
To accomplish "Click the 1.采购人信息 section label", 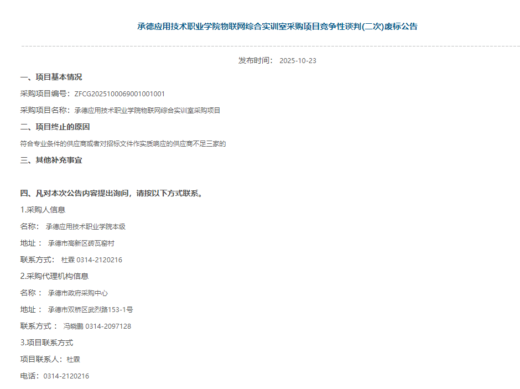I will (x=43, y=210).
